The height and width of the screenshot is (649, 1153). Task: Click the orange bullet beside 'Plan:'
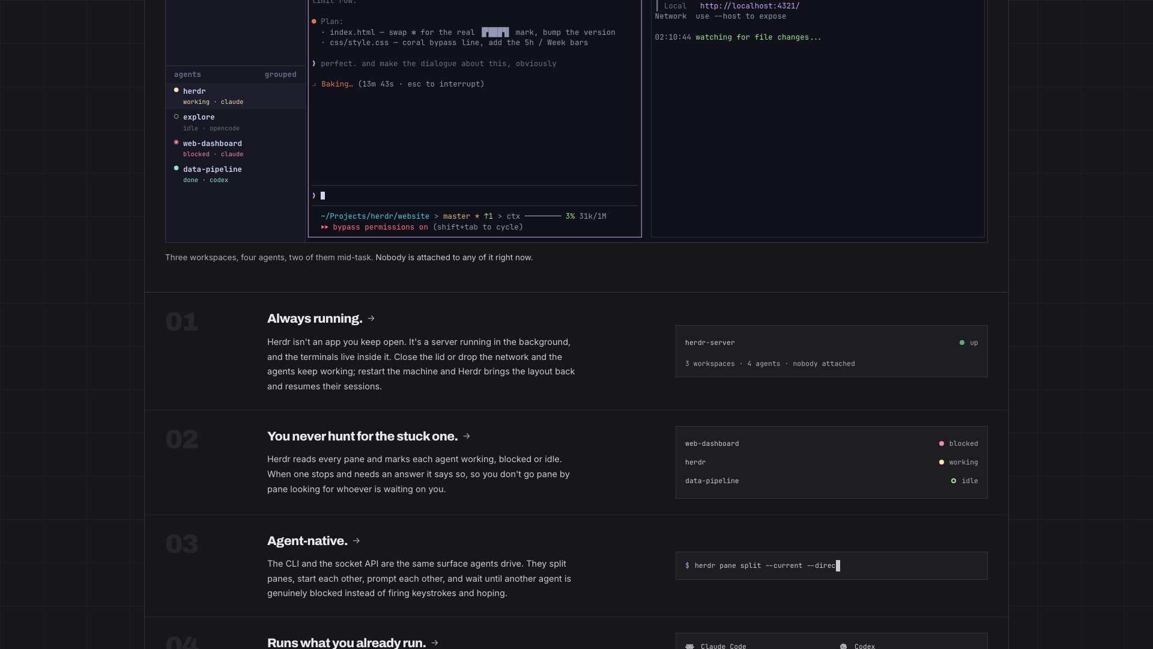[x=313, y=22]
